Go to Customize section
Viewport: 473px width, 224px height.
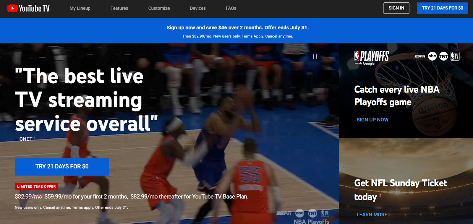coord(159,8)
